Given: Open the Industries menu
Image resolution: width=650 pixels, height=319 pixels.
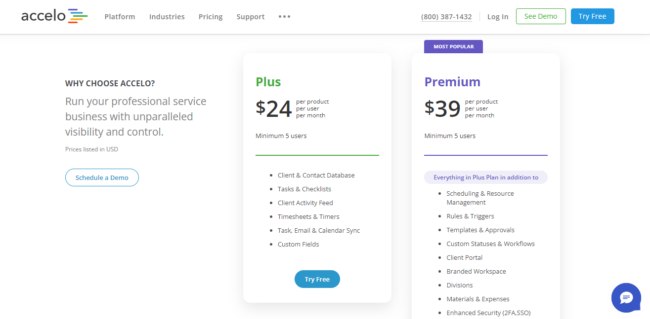Looking at the screenshot, I should (167, 17).
